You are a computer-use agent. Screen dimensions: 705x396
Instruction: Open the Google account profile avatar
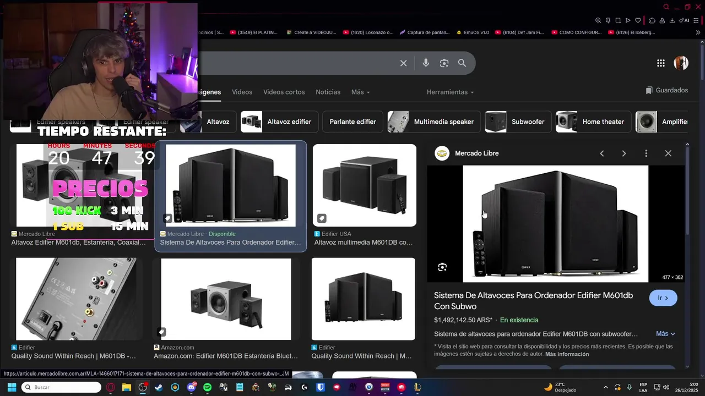(681, 63)
